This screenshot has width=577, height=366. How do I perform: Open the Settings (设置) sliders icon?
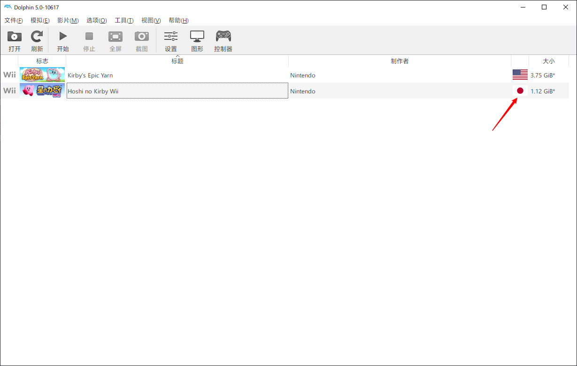[x=170, y=37]
